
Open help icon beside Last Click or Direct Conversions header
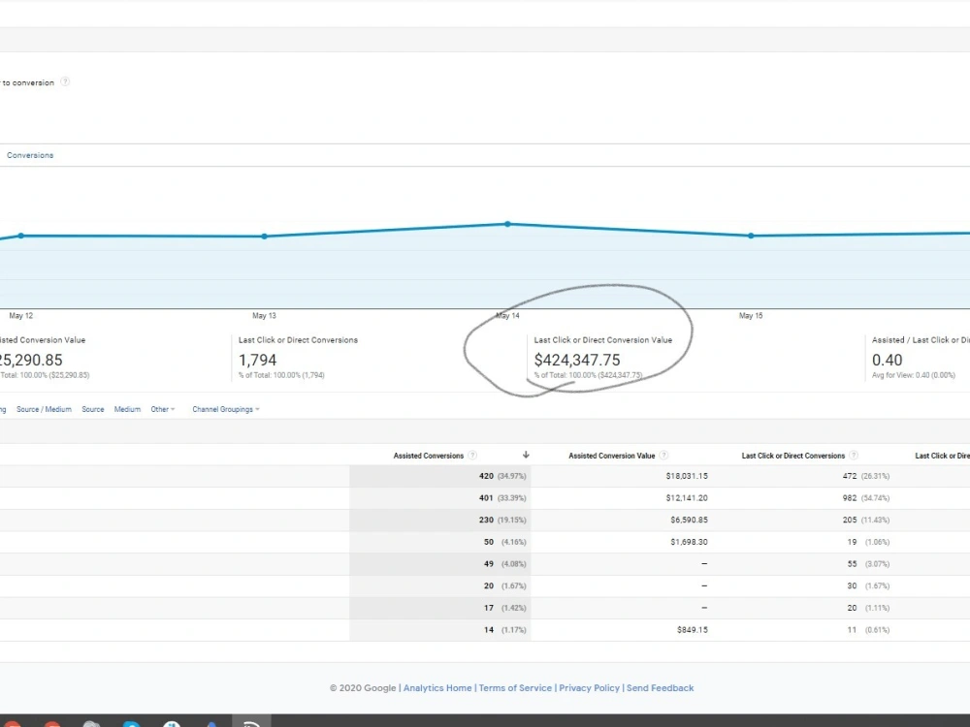pyautogui.click(x=854, y=455)
